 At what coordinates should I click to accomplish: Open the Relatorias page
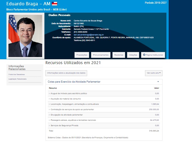[119, 55]
